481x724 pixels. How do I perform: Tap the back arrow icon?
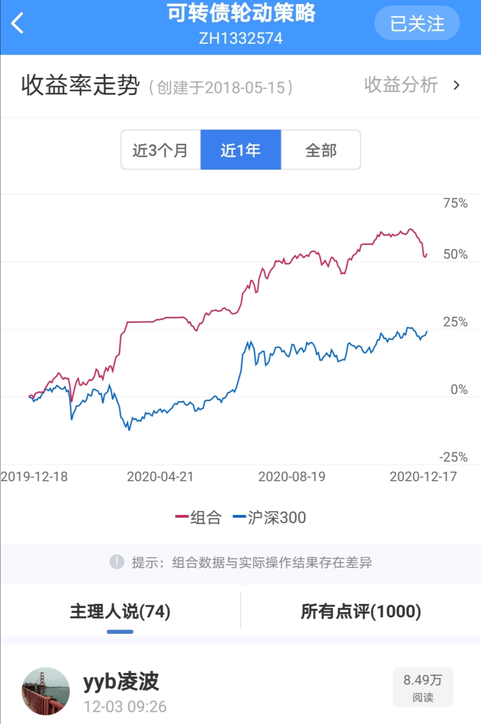click(18, 23)
